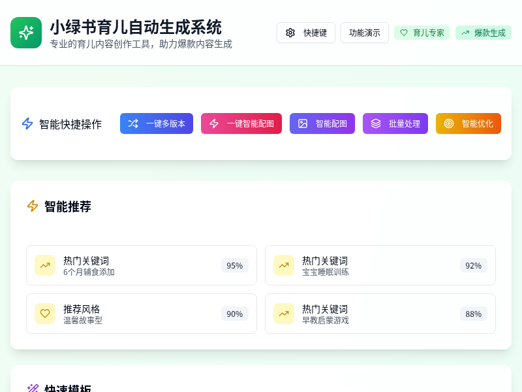The width and height of the screenshot is (522, 392).
Task: Click the 智能推荐 section heading
Action: coord(68,206)
